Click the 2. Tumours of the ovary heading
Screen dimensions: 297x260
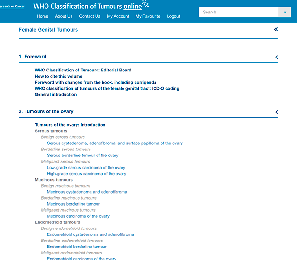46,111
